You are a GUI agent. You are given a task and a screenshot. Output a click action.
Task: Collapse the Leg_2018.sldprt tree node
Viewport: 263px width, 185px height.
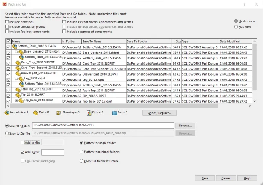click(16, 79)
